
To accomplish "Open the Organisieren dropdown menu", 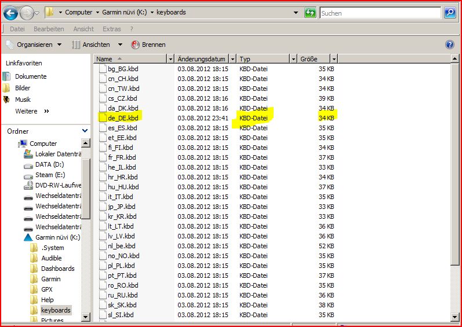I will point(35,45).
